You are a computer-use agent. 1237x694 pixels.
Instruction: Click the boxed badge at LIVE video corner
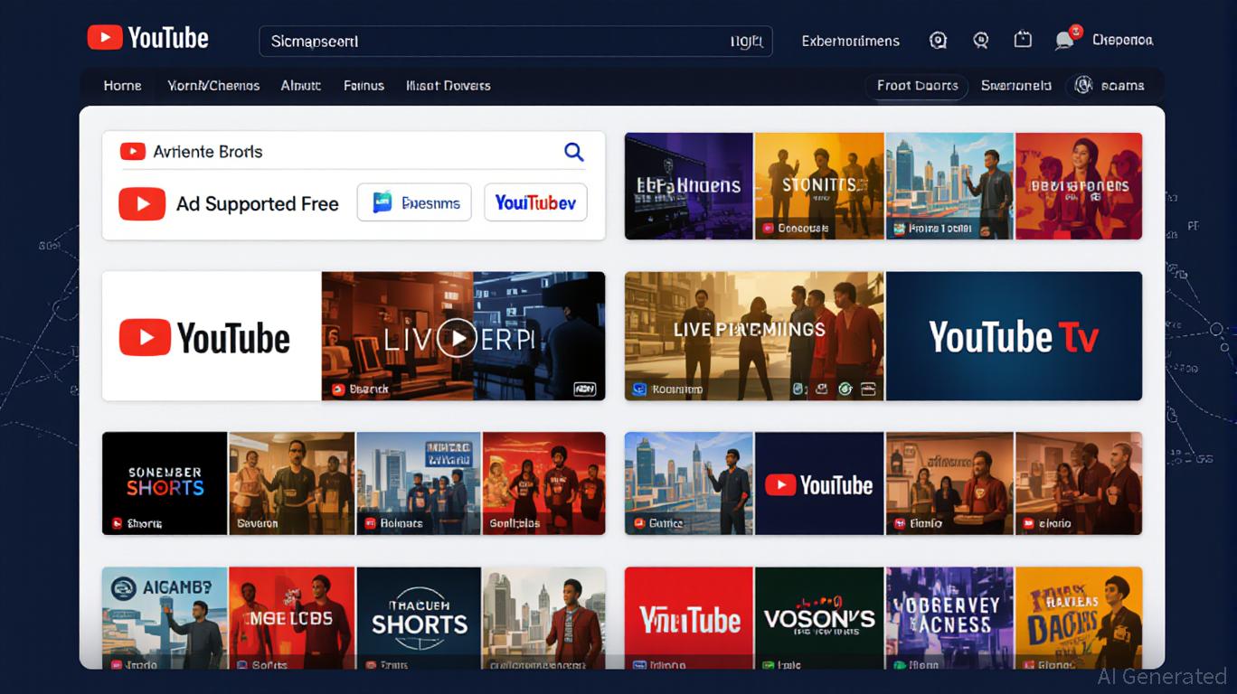pyautogui.click(x=585, y=389)
